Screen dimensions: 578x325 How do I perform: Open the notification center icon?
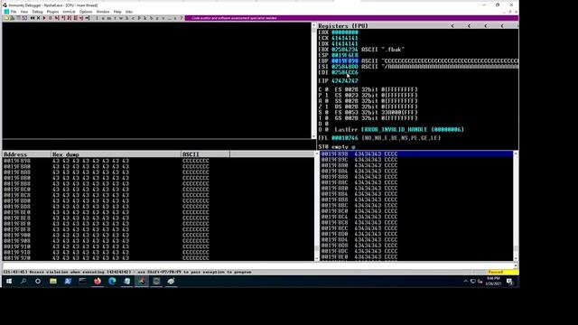tap(509, 282)
